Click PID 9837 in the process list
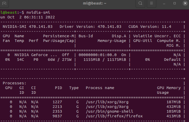The width and height of the screenshot is (189, 122). pos(58,116)
